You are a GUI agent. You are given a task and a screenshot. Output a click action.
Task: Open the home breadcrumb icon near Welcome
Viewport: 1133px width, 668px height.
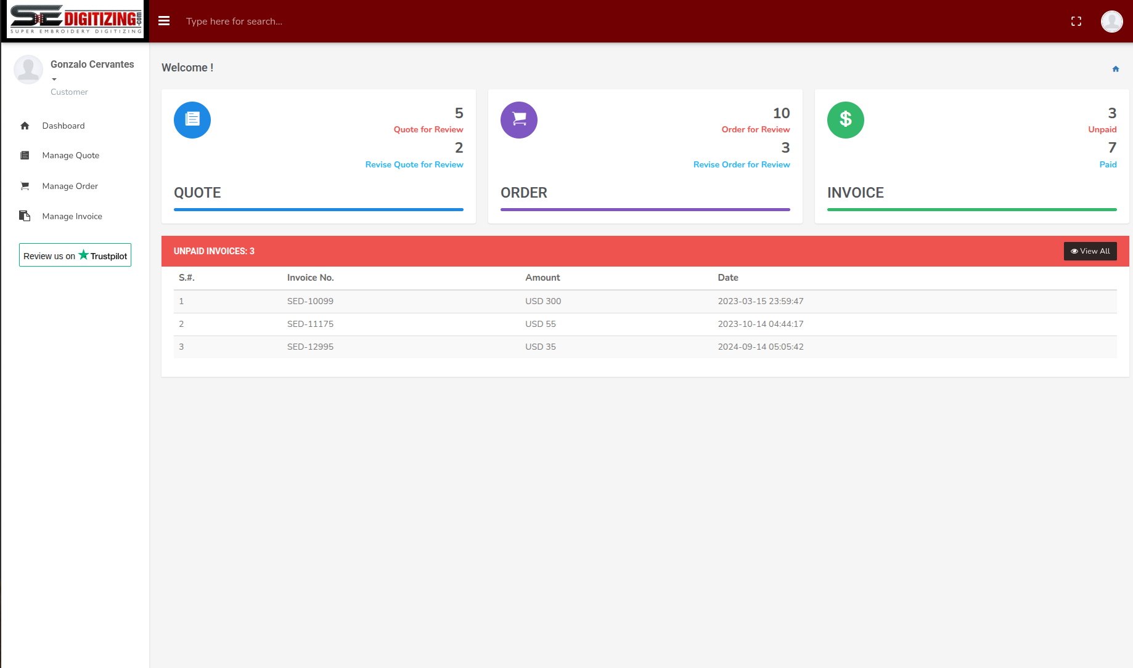pos(1116,68)
